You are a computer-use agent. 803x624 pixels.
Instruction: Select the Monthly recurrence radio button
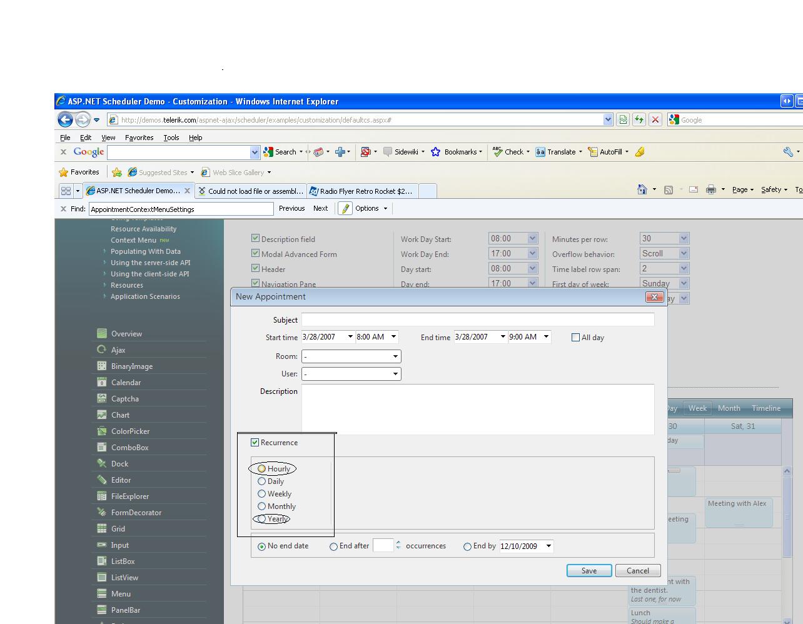pyautogui.click(x=262, y=506)
